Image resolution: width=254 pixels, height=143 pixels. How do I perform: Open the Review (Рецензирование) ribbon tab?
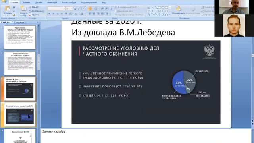point(89,2)
